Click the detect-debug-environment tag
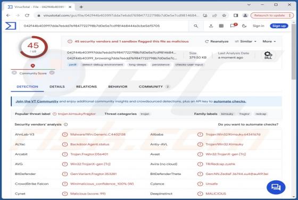The height and width of the screenshot is (200, 298). (x=103, y=64)
